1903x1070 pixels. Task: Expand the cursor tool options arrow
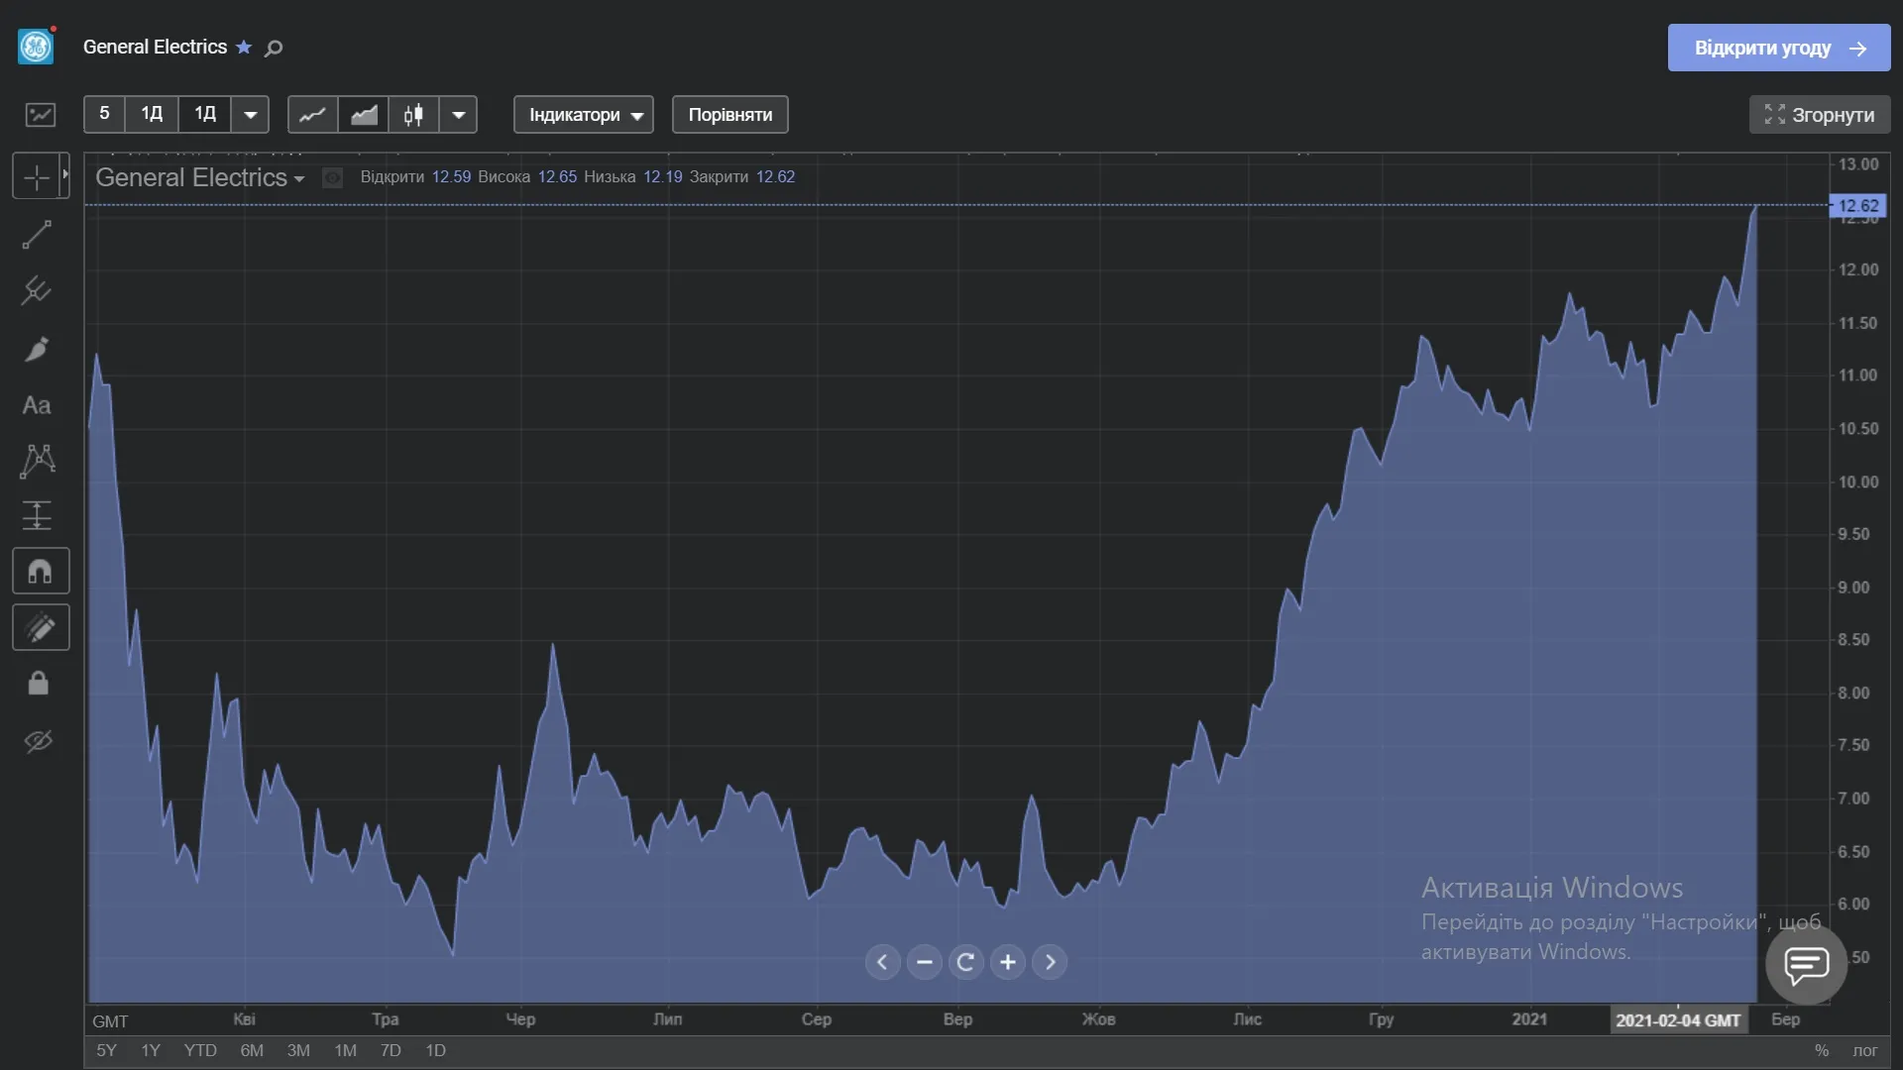click(65, 174)
